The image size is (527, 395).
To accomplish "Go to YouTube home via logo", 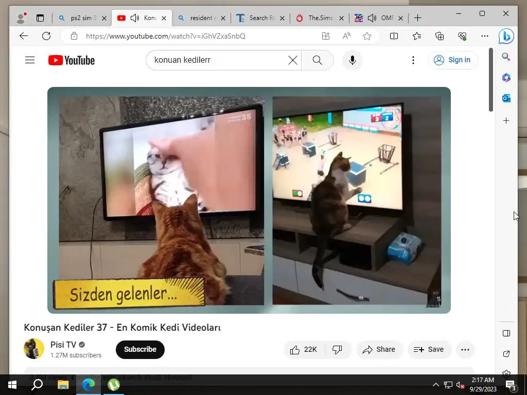I will 72,60.
